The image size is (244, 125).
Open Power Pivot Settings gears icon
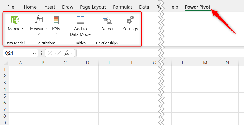[130, 20]
